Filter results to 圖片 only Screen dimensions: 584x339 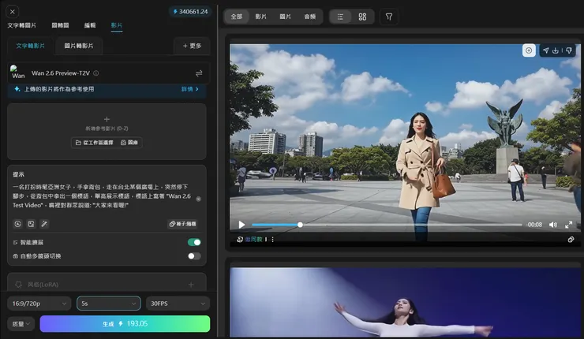pyautogui.click(x=286, y=17)
